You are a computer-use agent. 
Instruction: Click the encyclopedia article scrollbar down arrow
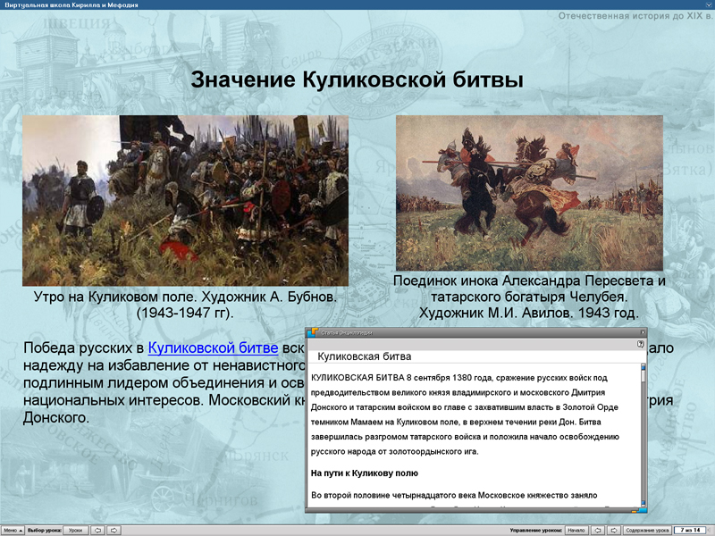(x=643, y=504)
